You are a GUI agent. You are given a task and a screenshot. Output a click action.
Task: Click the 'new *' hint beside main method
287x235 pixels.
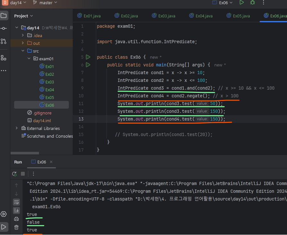[220, 65]
